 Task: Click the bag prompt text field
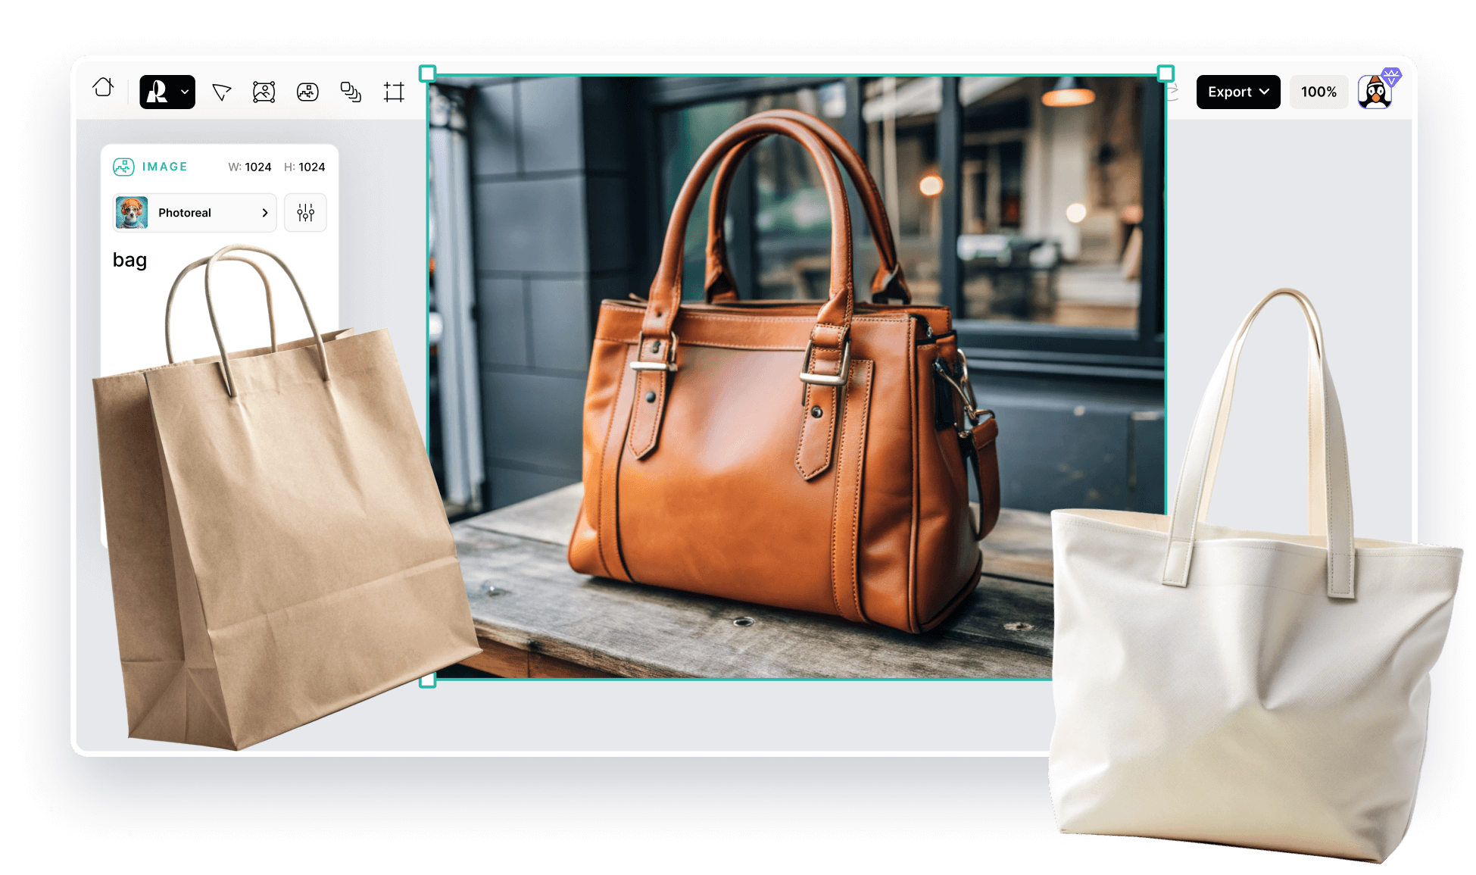coord(130,260)
